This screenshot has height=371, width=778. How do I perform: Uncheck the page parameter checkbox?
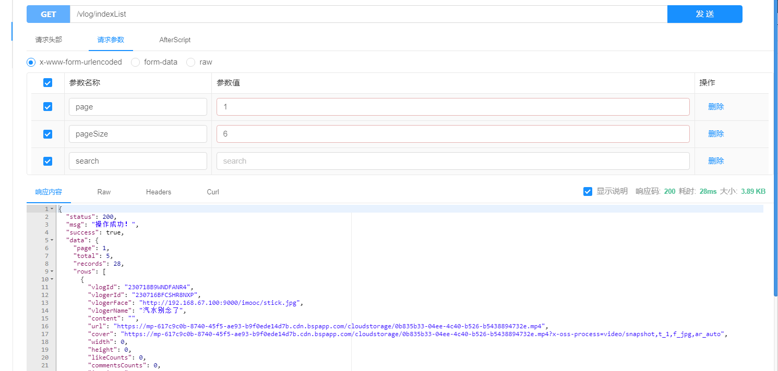(x=47, y=107)
